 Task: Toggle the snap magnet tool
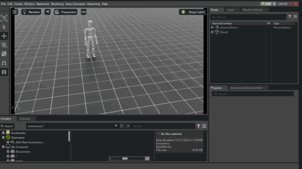click(4, 63)
